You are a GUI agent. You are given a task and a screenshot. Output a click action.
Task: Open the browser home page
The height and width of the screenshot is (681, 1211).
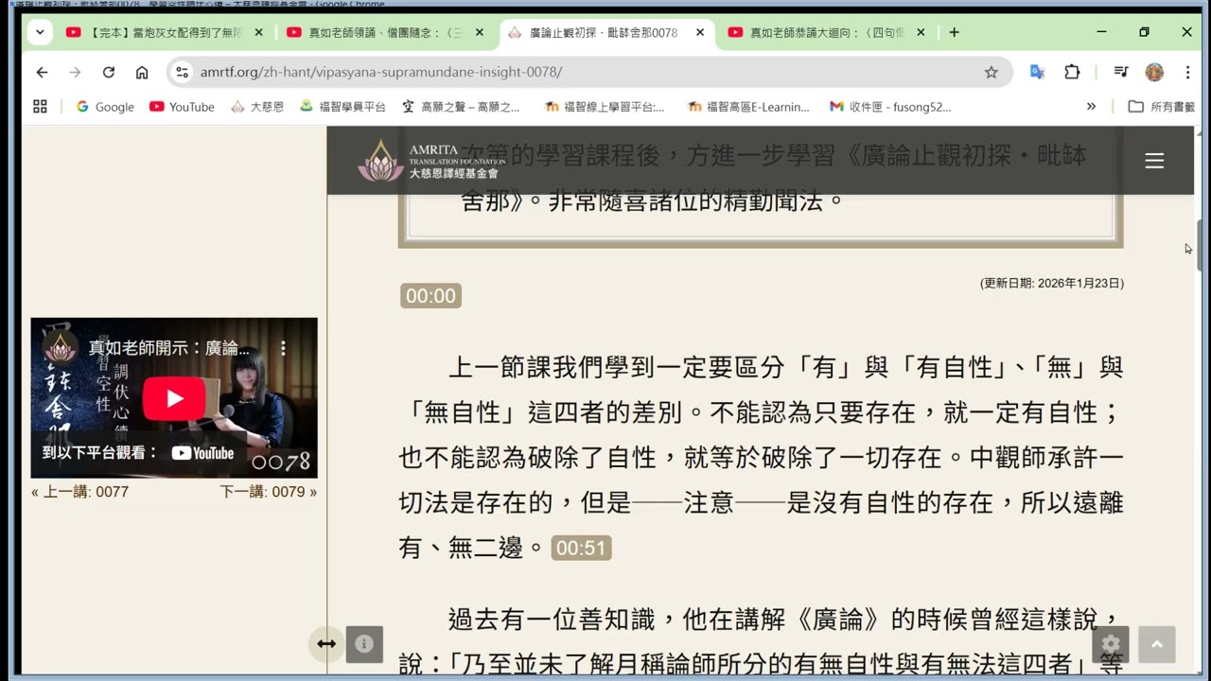[x=142, y=72]
